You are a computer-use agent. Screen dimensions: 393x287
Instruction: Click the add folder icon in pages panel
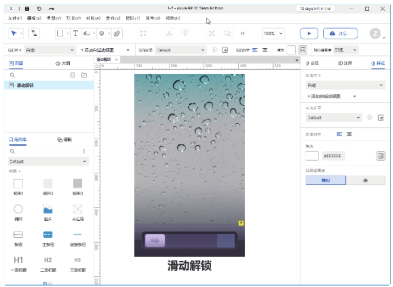tap(84, 75)
